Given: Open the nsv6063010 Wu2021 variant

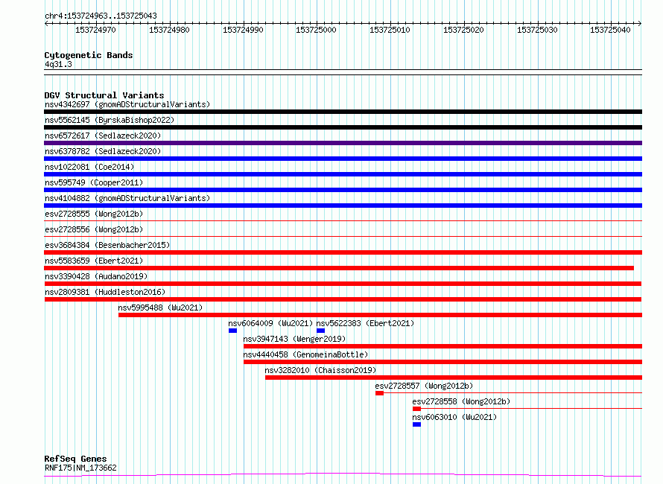Looking at the screenshot, I should tap(454, 417).
